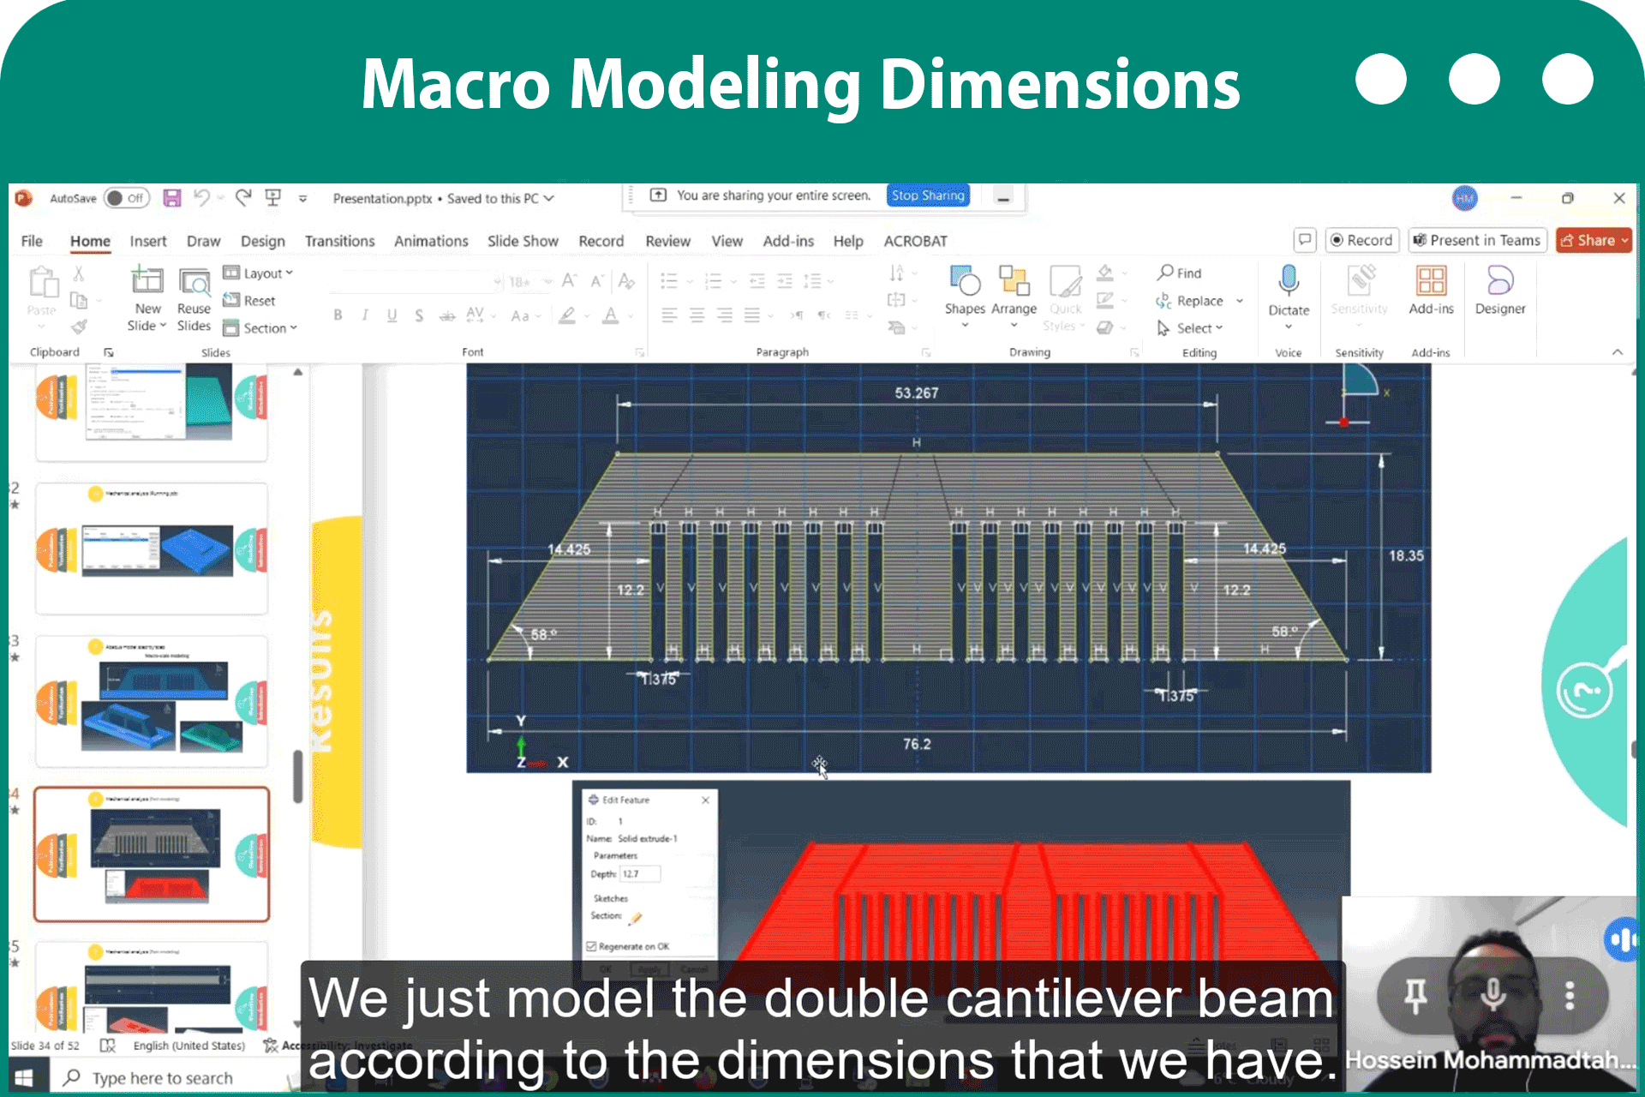Close the Edit Feature dialog

click(x=705, y=800)
